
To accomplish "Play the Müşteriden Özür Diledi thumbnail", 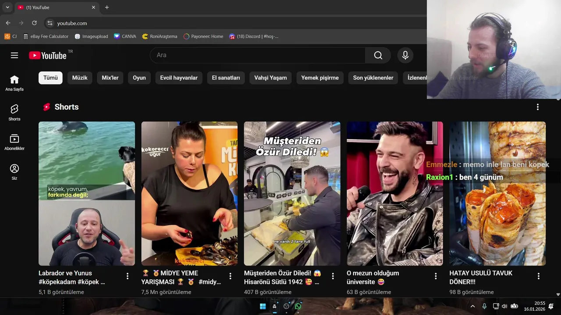I will (292, 193).
